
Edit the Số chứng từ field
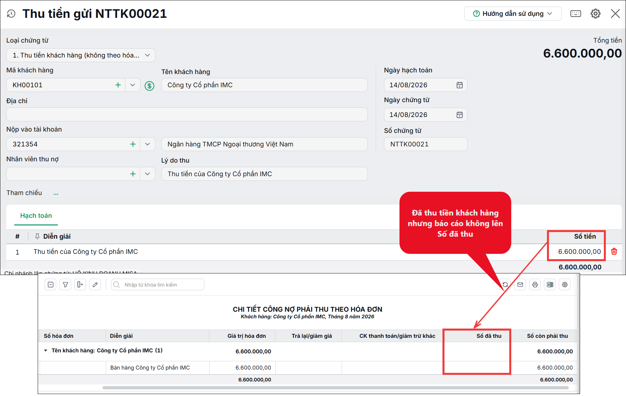pos(426,144)
